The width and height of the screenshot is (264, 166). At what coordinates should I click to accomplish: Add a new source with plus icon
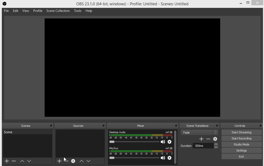coord(59,161)
